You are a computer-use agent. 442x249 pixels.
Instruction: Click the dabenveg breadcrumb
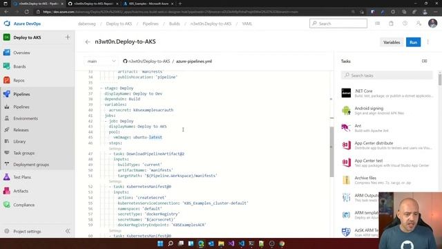pyautogui.click(x=86, y=24)
